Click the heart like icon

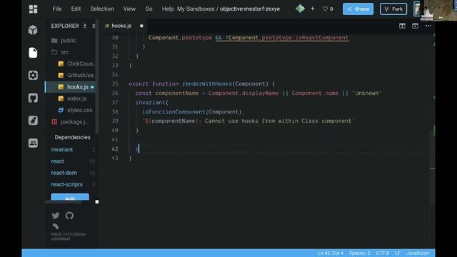coord(325,9)
